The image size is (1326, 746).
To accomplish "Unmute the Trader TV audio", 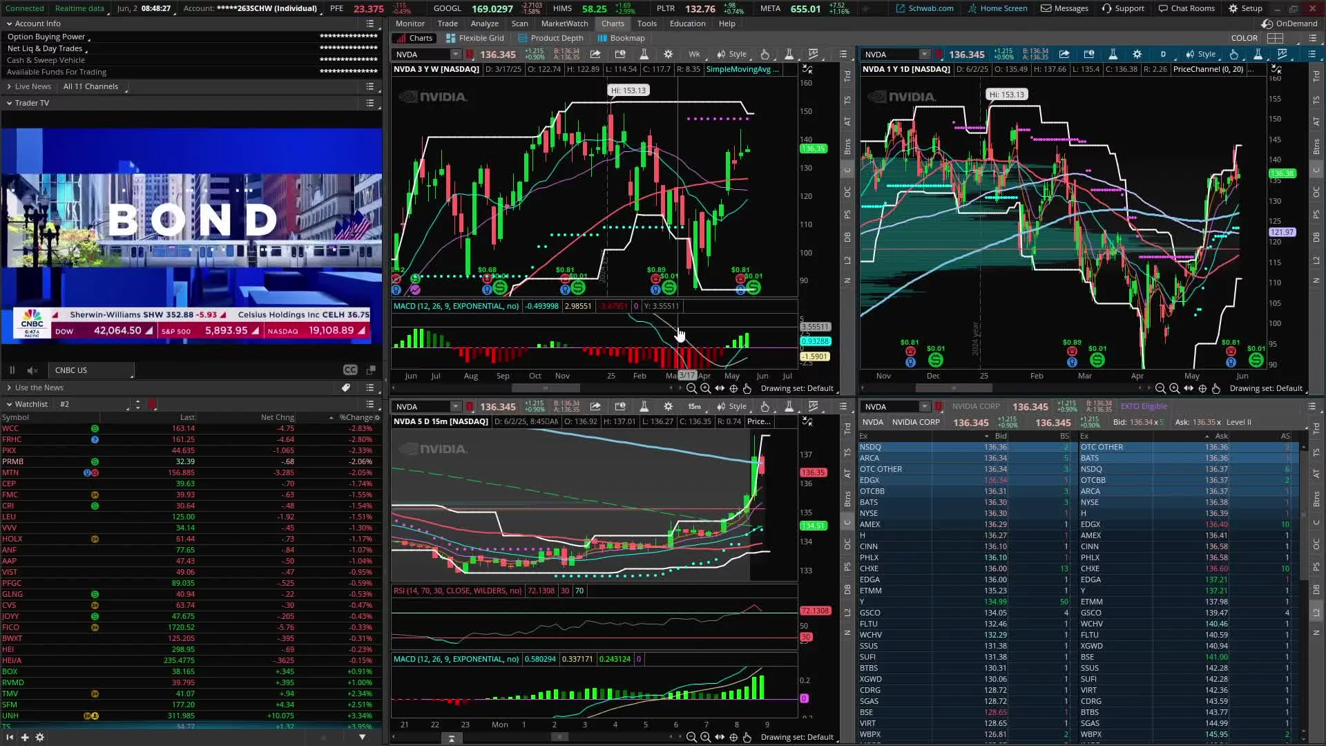I will (32, 370).
